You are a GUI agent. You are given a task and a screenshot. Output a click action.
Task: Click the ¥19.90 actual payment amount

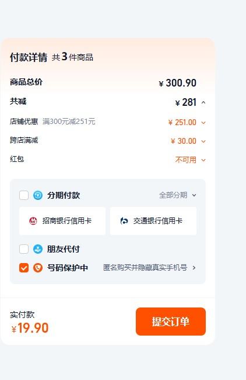(x=30, y=328)
